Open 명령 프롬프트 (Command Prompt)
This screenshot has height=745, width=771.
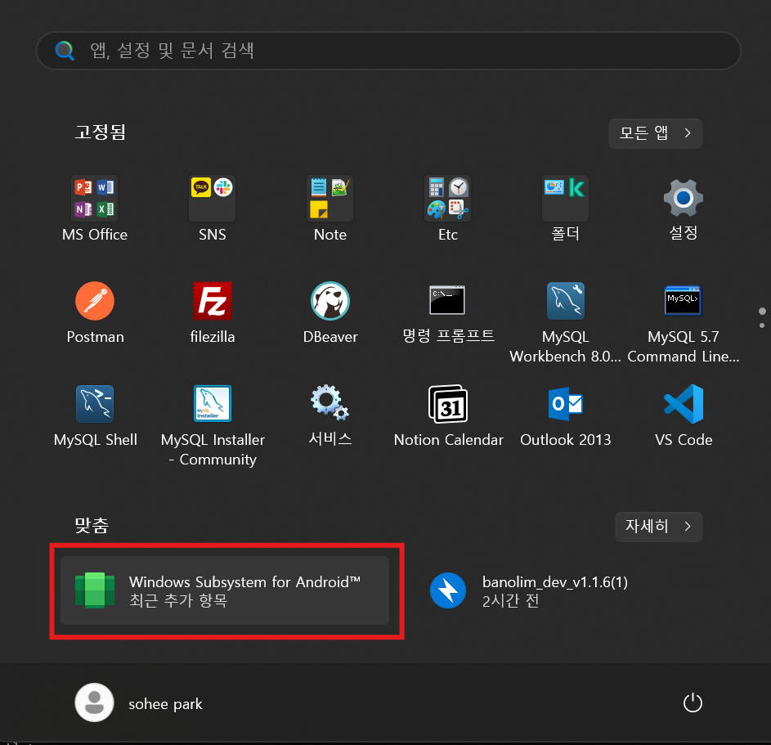click(x=448, y=312)
